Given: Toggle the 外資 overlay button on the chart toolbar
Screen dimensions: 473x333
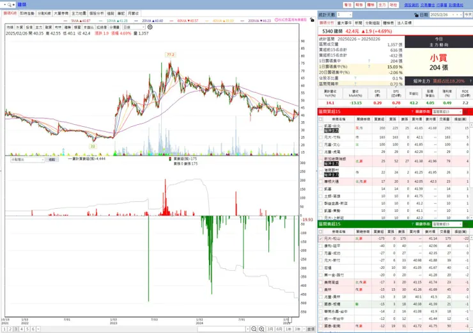Looking at the screenshot, I should [19, 27].
